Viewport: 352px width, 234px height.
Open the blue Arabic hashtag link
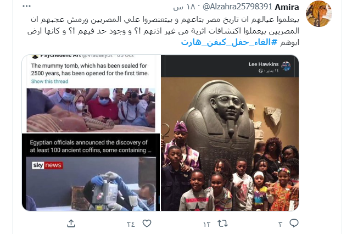point(229,42)
